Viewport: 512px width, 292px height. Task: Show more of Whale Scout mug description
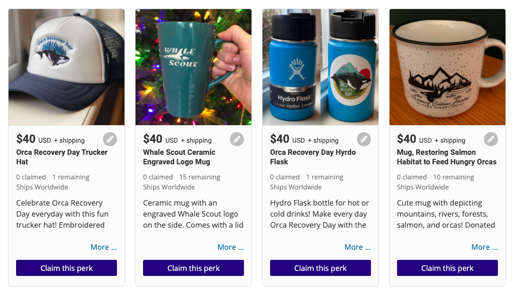click(x=230, y=247)
